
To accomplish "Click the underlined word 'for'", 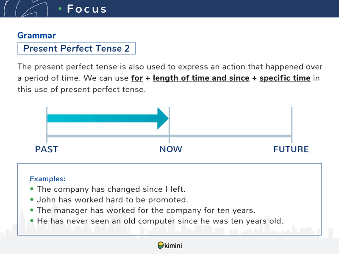I will 137,78.
